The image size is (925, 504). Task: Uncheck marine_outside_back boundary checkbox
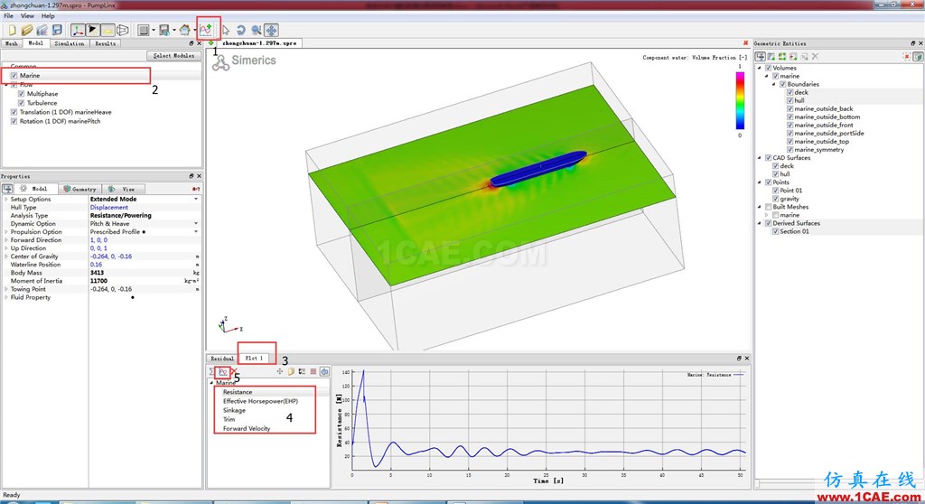tap(790, 108)
